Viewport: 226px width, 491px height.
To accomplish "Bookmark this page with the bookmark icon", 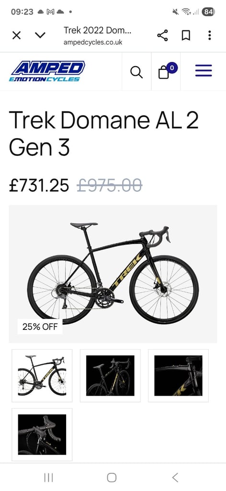I will [186, 35].
